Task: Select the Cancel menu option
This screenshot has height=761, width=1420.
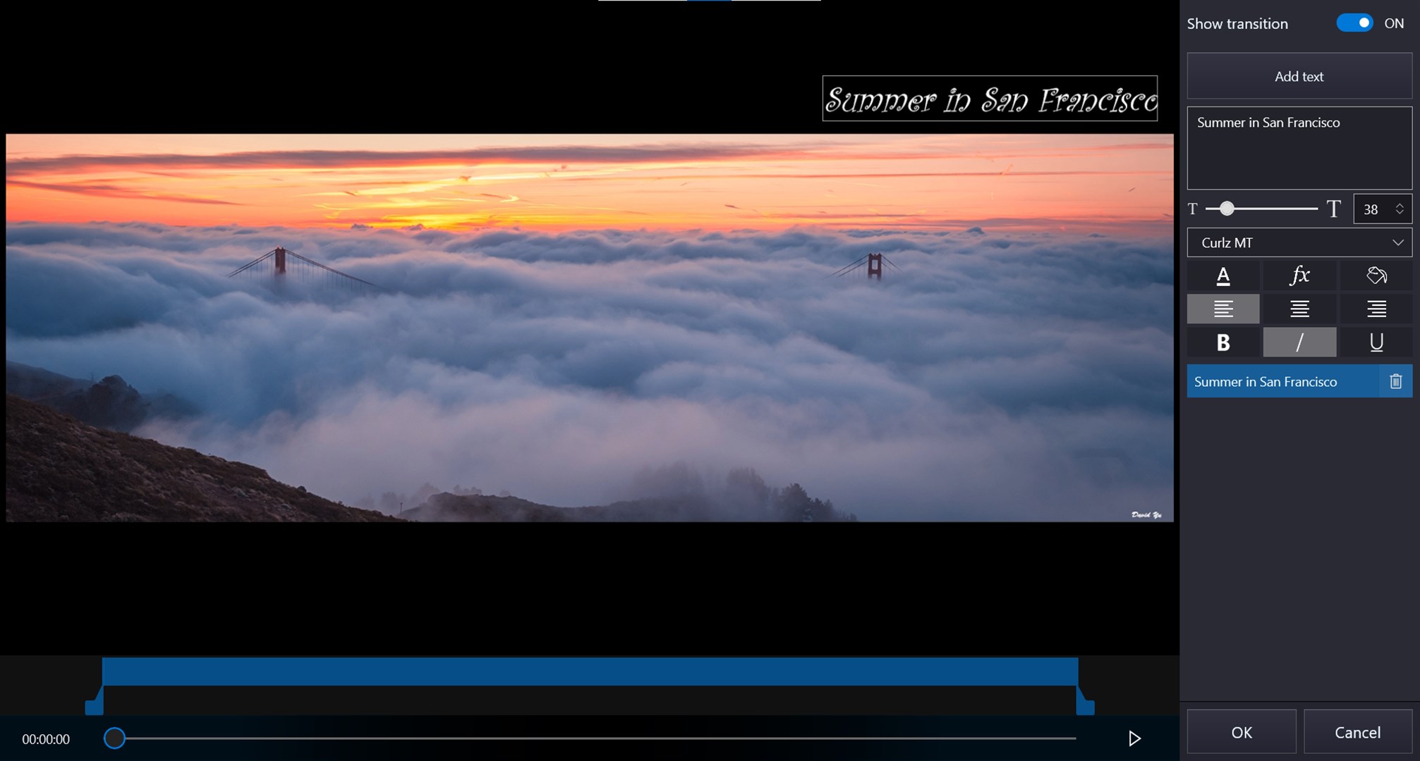Action: pos(1357,732)
